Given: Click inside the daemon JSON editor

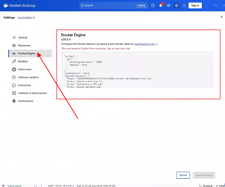Looking at the screenshot, I should [x=137, y=70].
